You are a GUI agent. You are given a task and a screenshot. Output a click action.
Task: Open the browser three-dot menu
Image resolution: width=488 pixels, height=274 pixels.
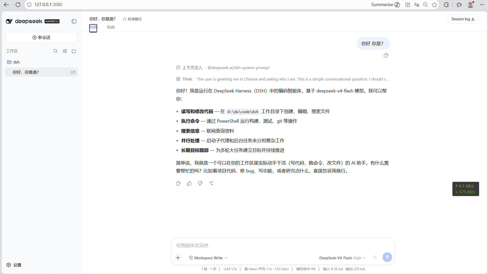482,5
